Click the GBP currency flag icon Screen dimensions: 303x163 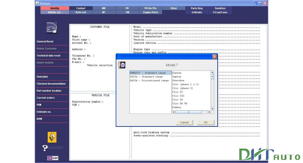pyautogui.click(x=53, y=158)
